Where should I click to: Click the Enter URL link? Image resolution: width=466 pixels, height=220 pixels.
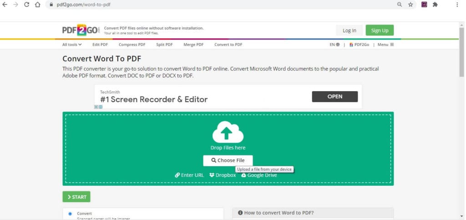(189, 175)
